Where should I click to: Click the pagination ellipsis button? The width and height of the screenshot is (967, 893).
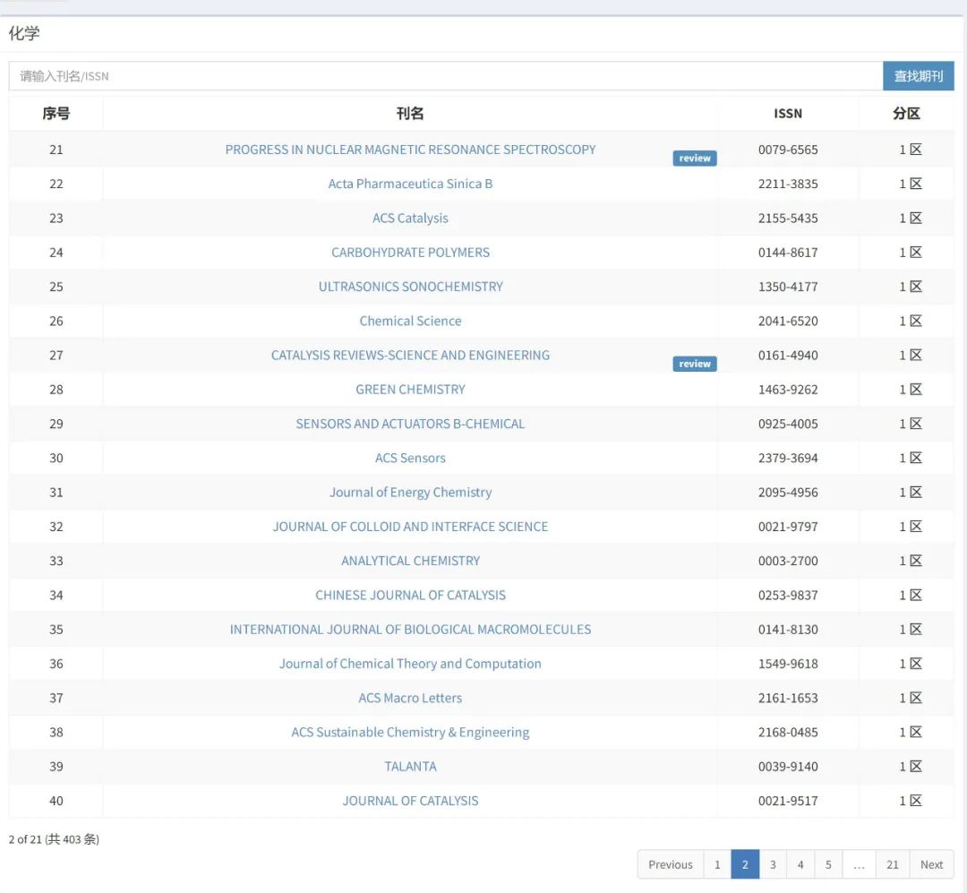pos(859,864)
